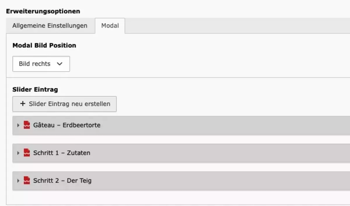This screenshot has width=350, height=206.
Task: Select the Modal tab
Action: 110,26
